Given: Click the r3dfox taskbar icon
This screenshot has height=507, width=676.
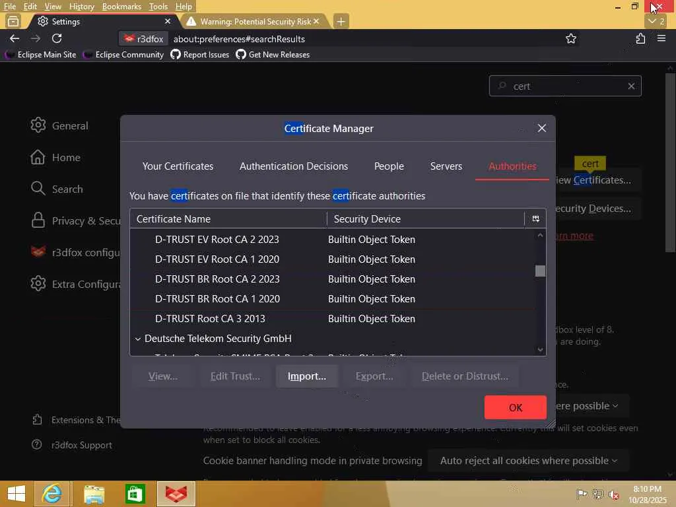Looking at the screenshot, I should pyautogui.click(x=176, y=494).
